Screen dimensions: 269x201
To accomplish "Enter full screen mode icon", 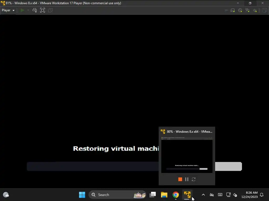I will click(x=43, y=10).
